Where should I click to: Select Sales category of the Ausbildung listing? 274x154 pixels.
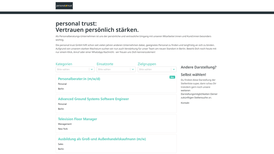point(61,144)
